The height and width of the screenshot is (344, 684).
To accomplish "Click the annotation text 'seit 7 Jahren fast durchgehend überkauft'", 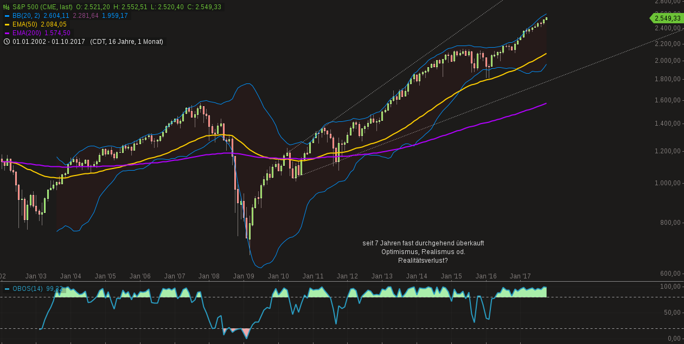I will pyautogui.click(x=423, y=243).
